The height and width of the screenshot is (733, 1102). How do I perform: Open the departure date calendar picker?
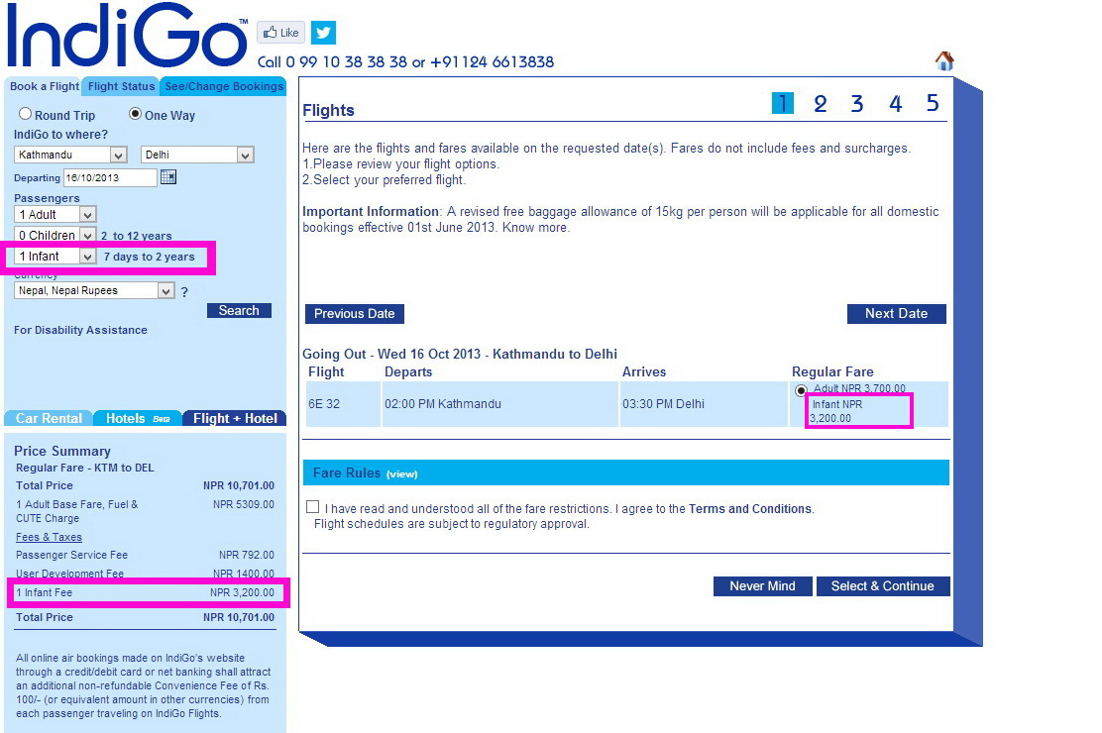coord(167,177)
